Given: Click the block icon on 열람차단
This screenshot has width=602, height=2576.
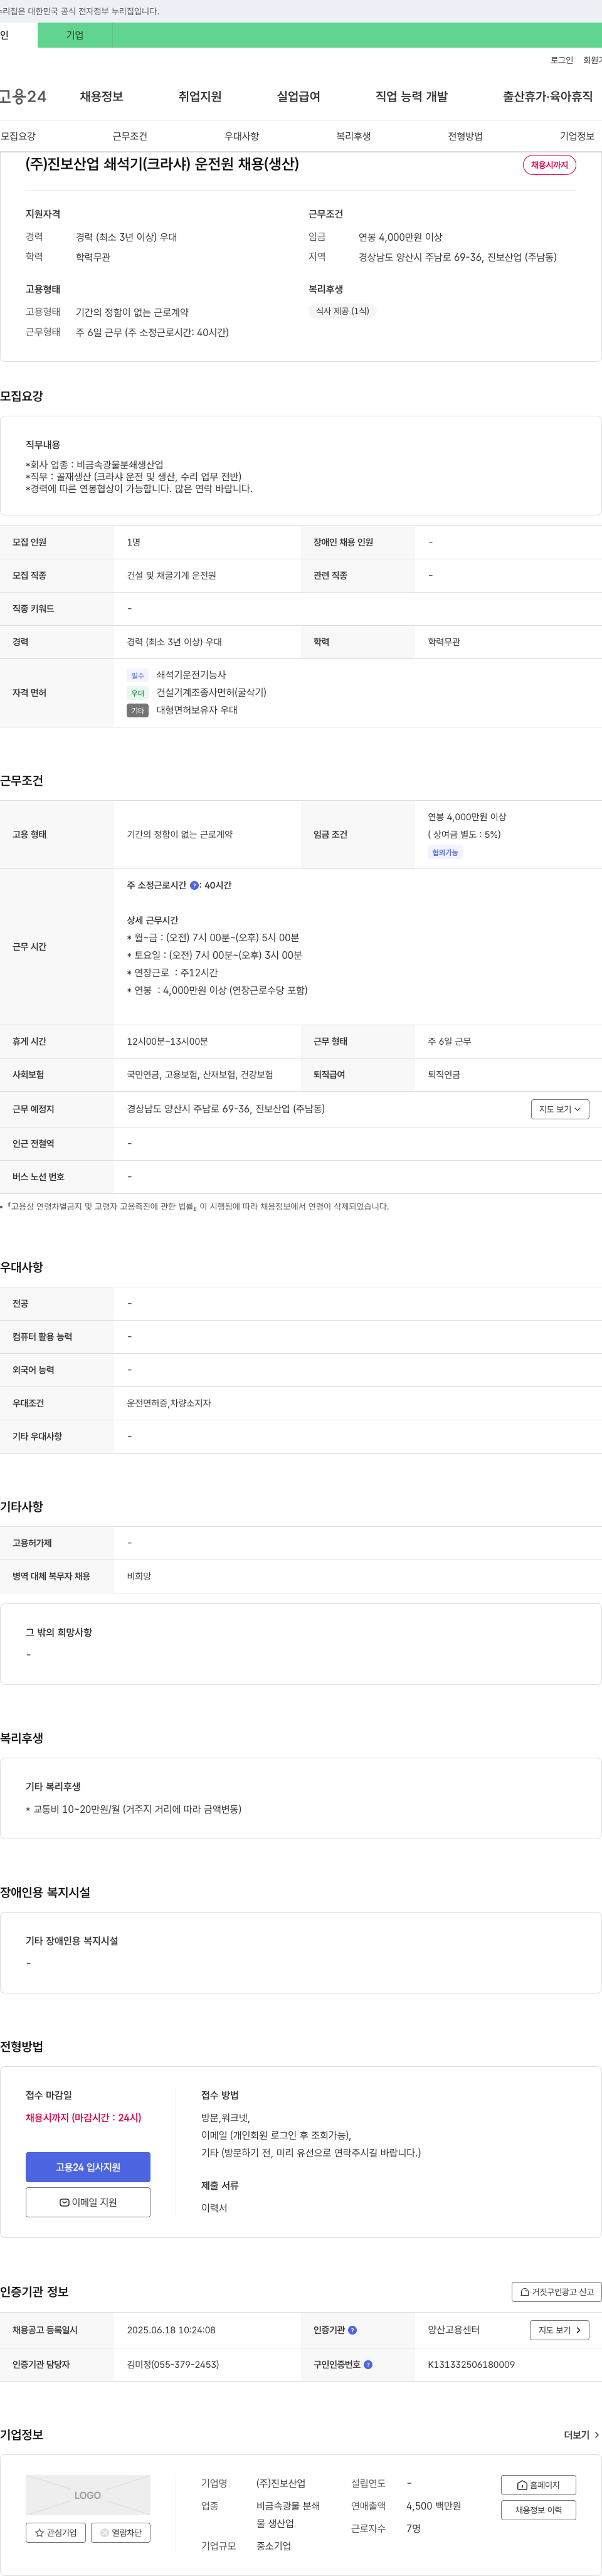Looking at the screenshot, I should (x=104, y=2533).
